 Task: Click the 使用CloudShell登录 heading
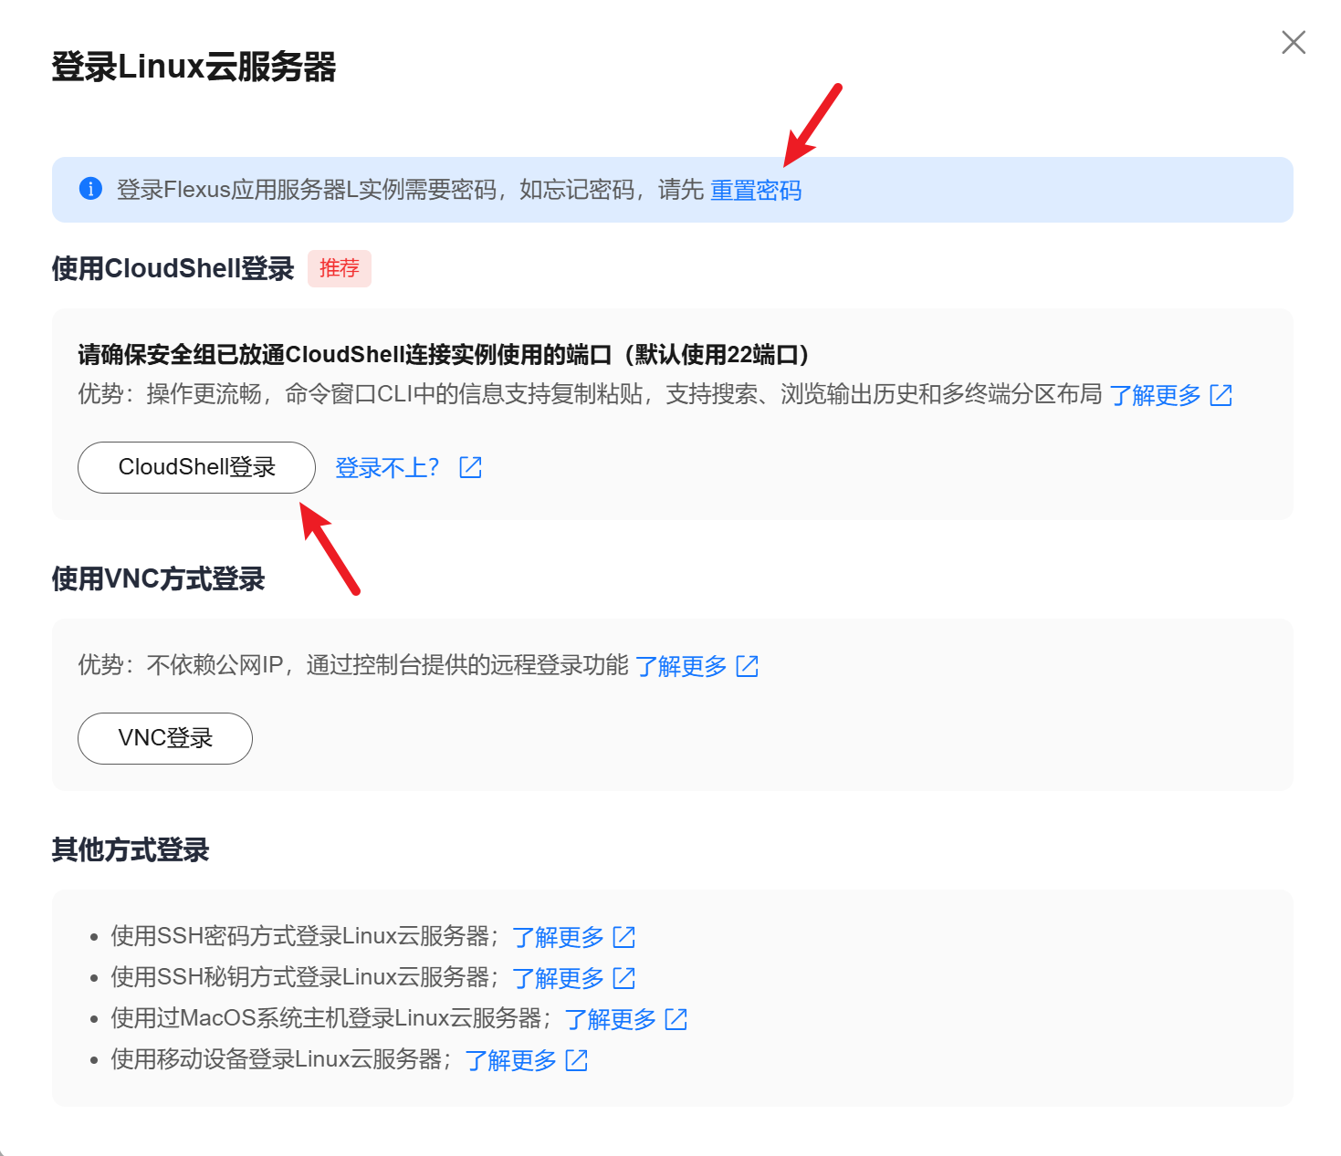coord(173,268)
